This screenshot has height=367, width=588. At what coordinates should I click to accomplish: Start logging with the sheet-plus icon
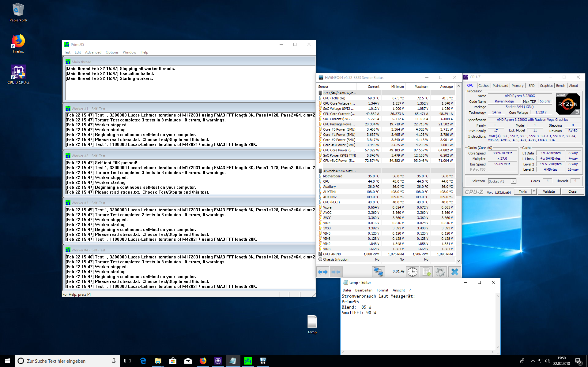426,272
